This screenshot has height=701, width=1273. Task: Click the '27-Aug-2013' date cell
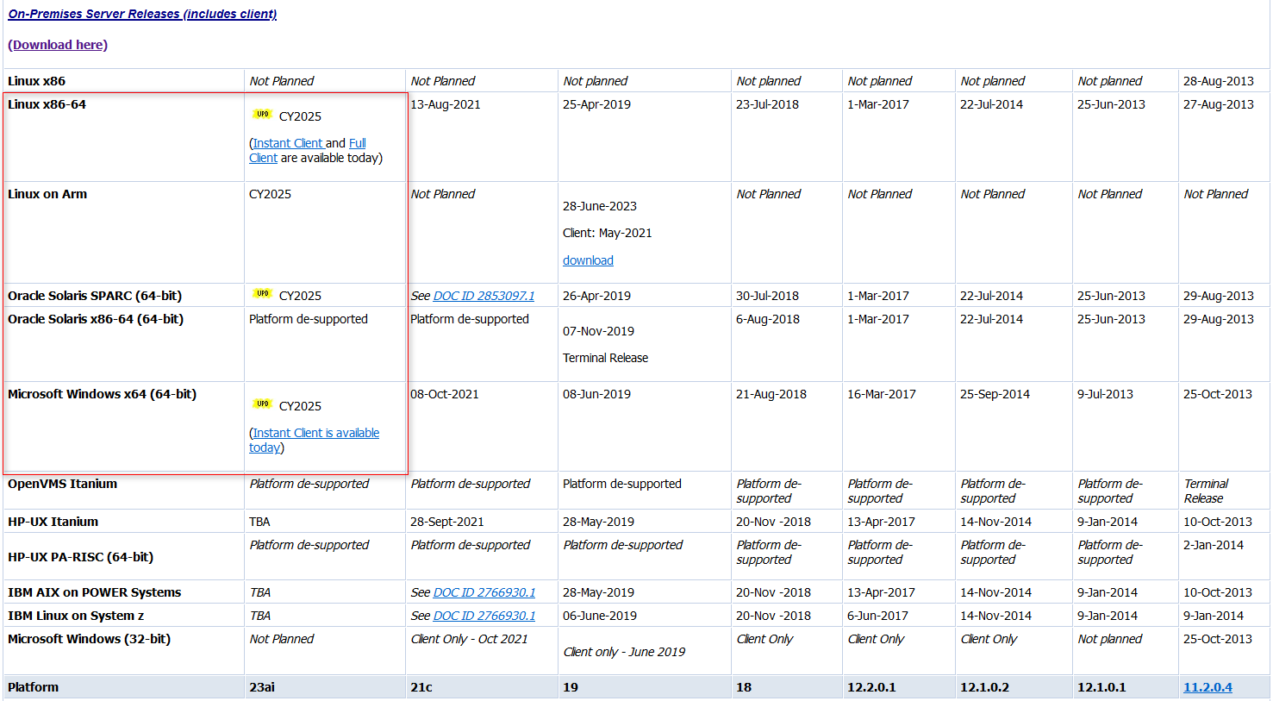pos(1219,104)
